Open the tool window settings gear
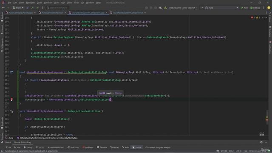 click(261, 142)
